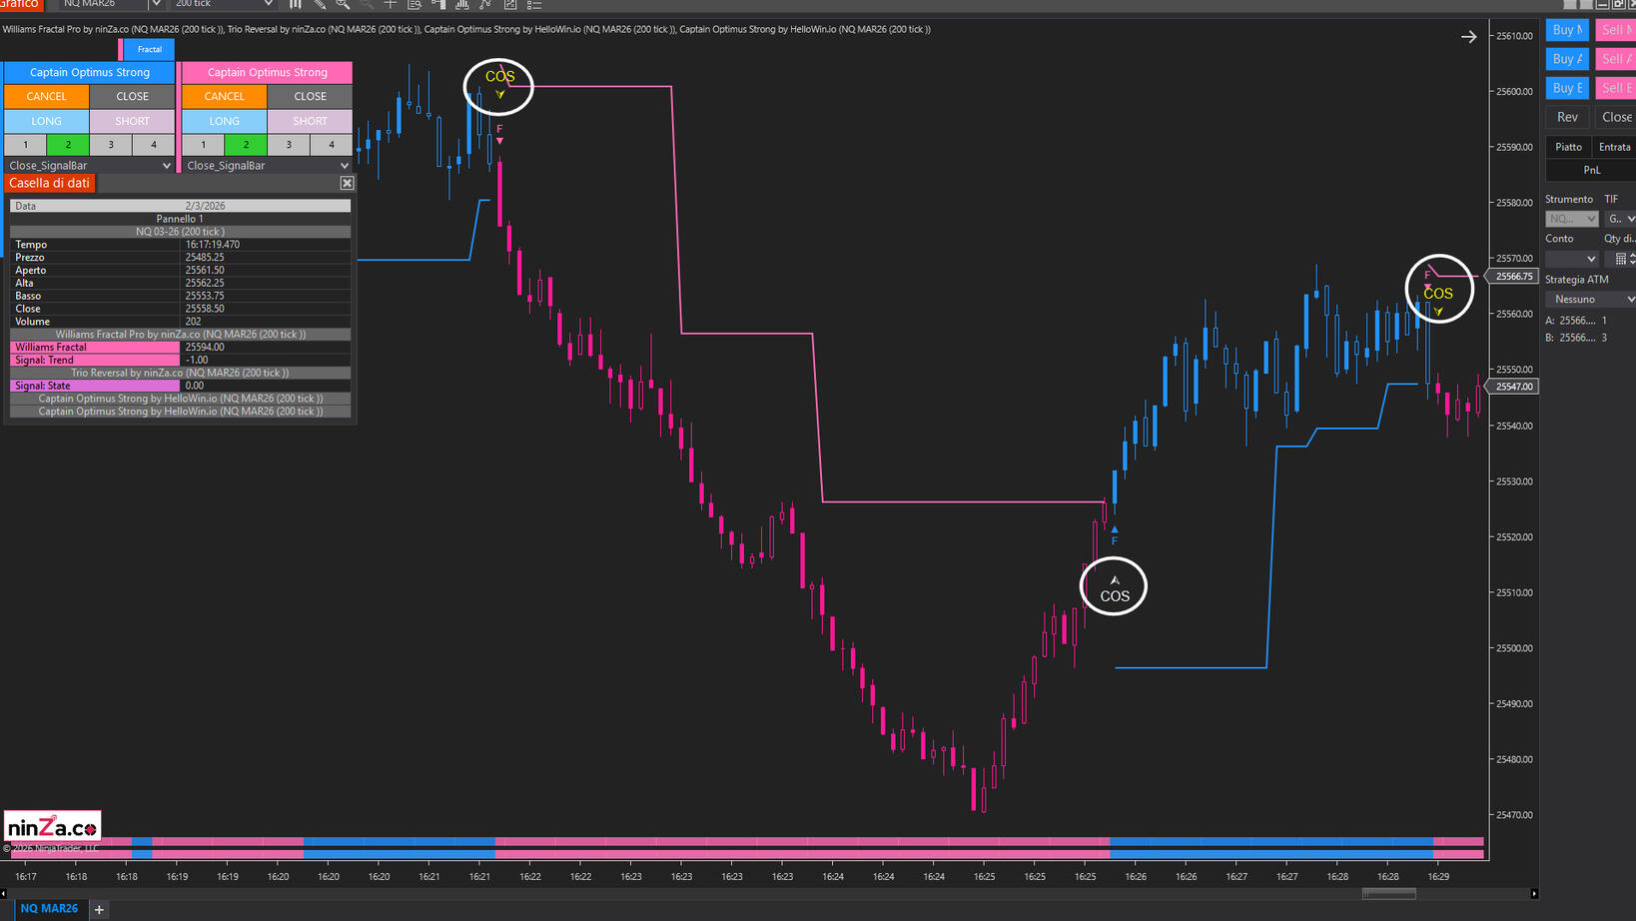The width and height of the screenshot is (1636, 921).
Task: Close the Casella di dati panel
Action: pyautogui.click(x=347, y=183)
